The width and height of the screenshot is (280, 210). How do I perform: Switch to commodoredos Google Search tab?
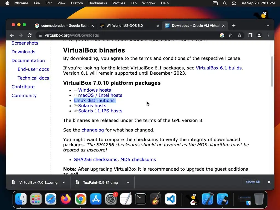(x=64, y=26)
